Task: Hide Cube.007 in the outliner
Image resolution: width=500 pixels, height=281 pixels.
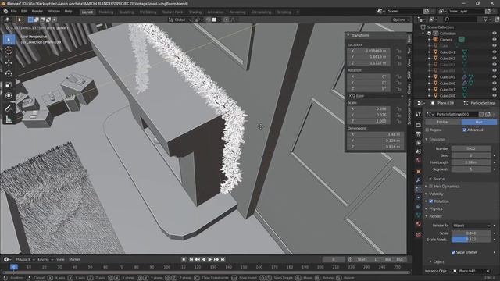Action: [495, 90]
